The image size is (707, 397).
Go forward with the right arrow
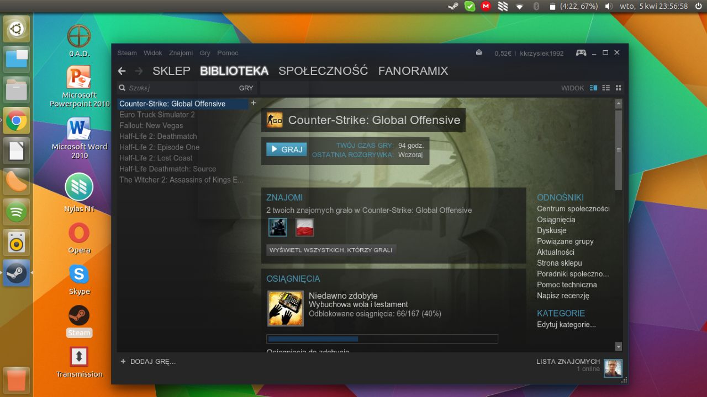139,71
